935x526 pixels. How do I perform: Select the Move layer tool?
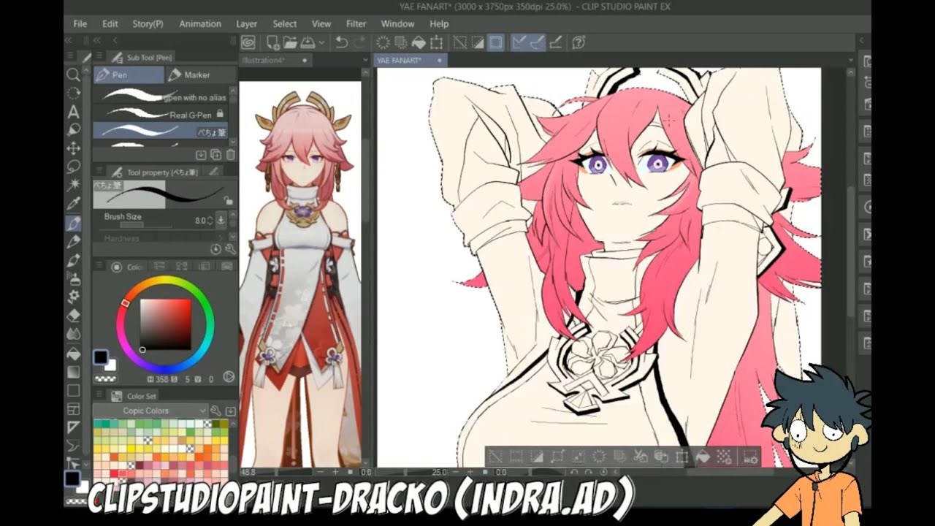point(73,148)
